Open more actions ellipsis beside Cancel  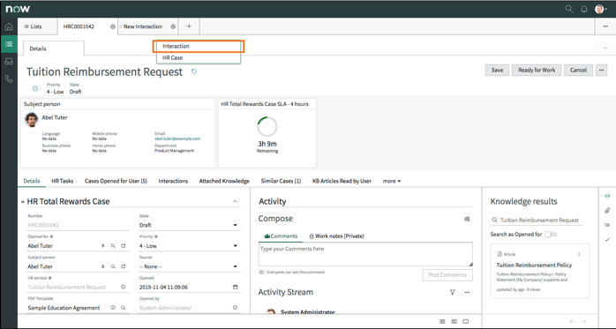click(x=602, y=70)
